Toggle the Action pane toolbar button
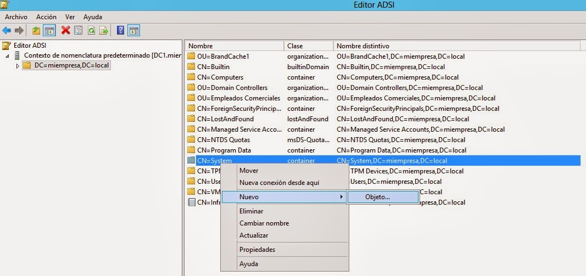This screenshot has height=276, width=586. 133,30
